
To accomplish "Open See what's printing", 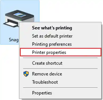I will click(x=52, y=28).
